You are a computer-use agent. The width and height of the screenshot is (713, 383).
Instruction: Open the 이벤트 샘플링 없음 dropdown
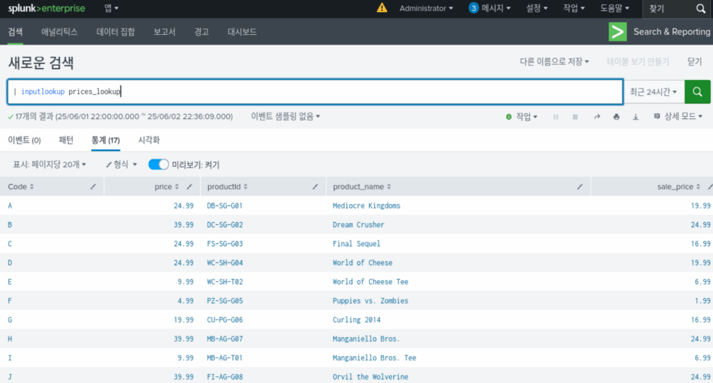(285, 116)
